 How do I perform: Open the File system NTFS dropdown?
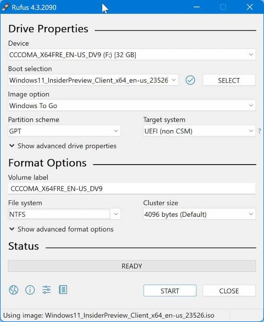(x=64, y=214)
